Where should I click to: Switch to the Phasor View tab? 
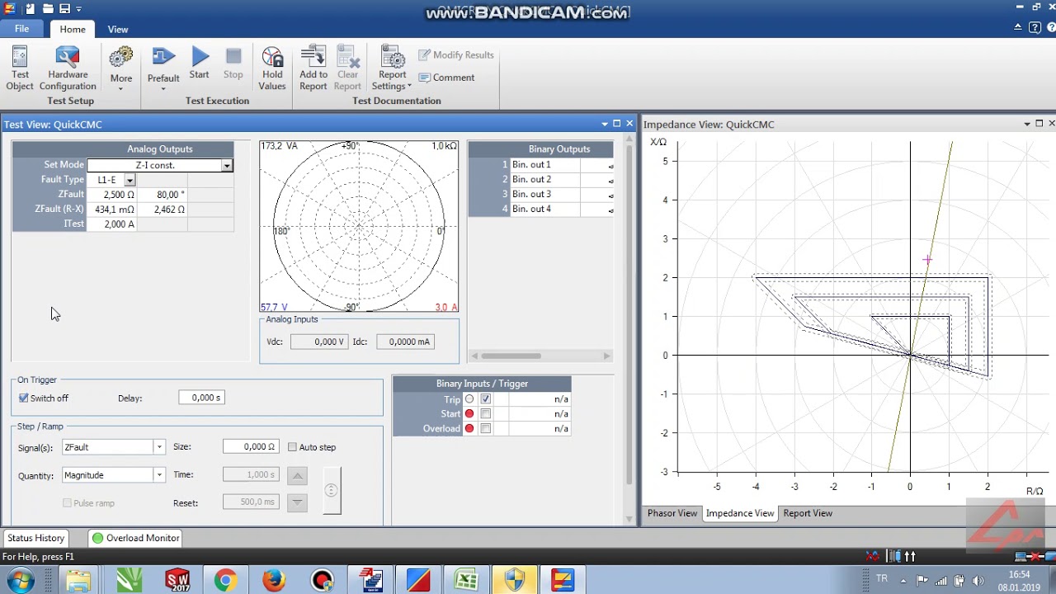(x=672, y=513)
